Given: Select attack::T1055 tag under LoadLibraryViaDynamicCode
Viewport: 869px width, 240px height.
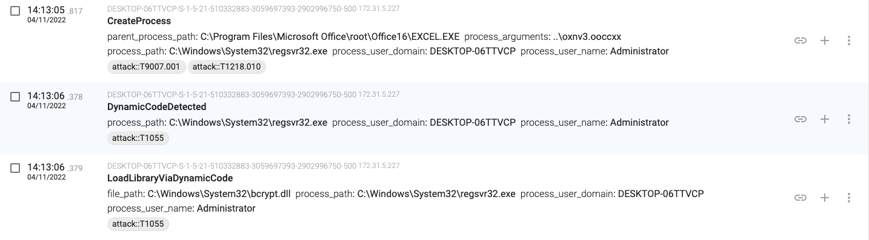Looking at the screenshot, I should (138, 224).
